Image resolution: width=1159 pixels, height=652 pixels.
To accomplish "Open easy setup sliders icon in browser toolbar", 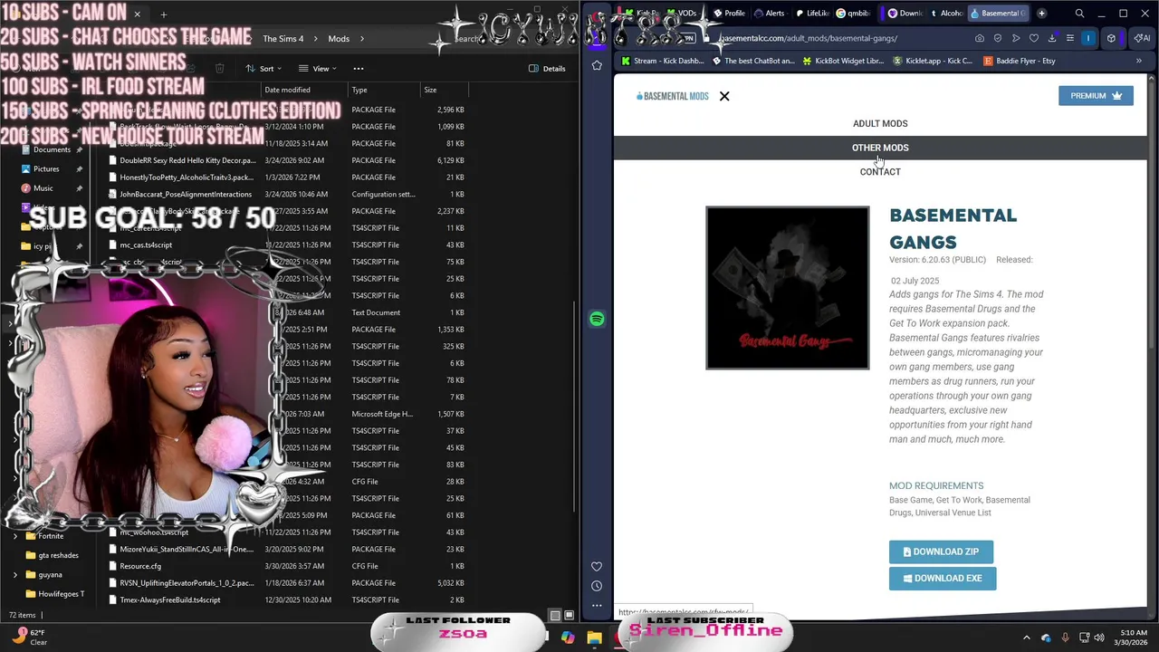I will [x=1070, y=38].
